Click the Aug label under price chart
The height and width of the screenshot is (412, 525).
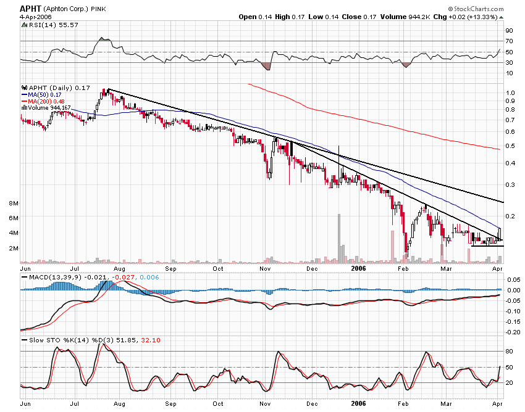[x=120, y=268]
